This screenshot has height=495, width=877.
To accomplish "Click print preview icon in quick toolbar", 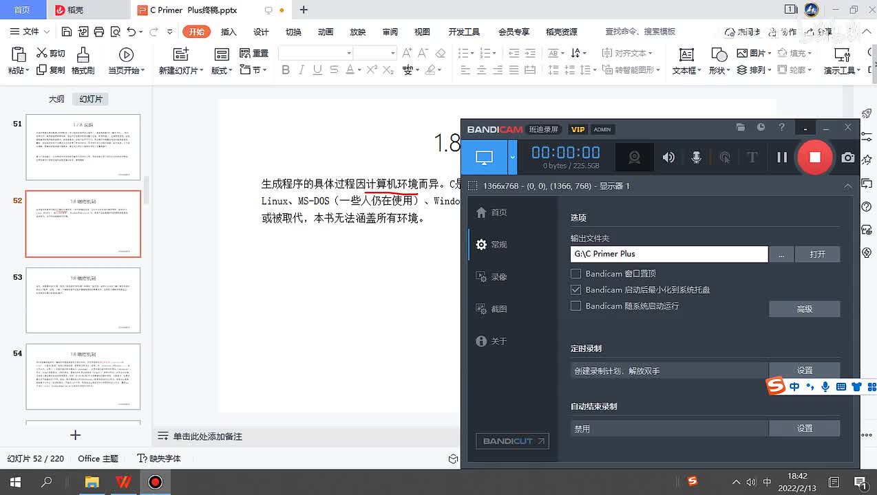I will pos(114,32).
